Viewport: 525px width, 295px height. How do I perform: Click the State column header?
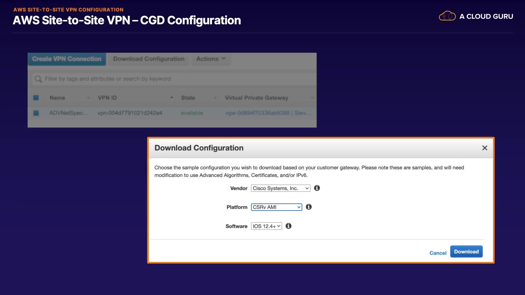188,98
